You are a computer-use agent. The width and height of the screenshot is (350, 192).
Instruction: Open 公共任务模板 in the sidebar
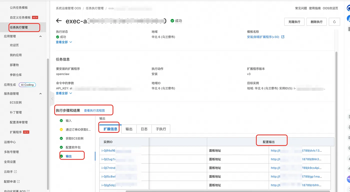[19, 7]
